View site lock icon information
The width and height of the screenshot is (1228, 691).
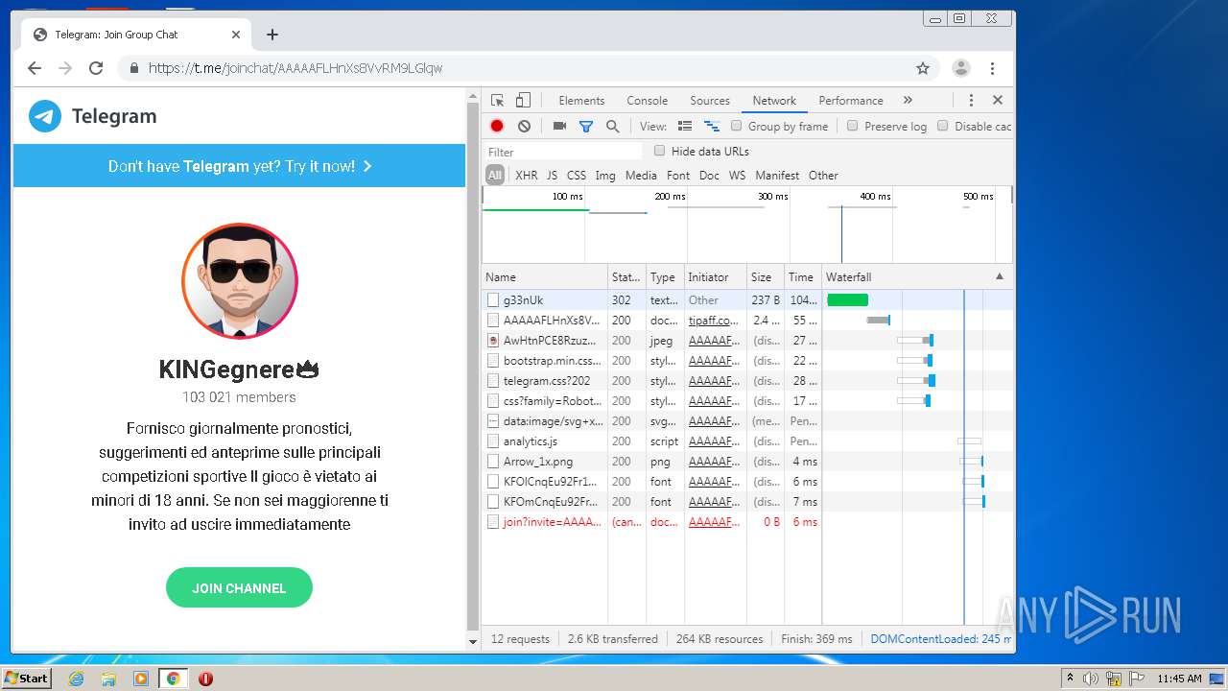coord(134,68)
